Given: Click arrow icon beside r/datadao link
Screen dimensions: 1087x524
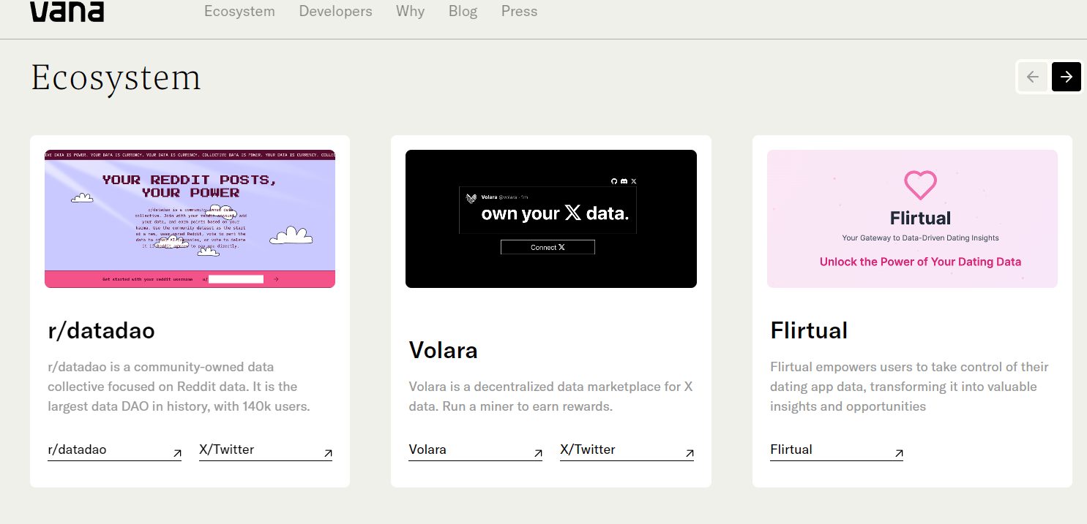Looking at the screenshot, I should tap(176, 453).
